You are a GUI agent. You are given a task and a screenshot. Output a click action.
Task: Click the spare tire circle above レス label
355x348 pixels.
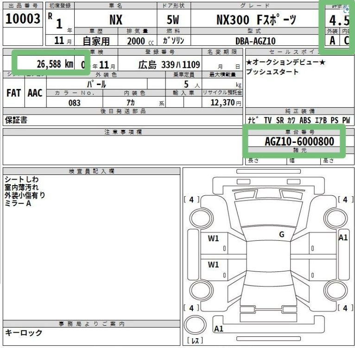coord(195,324)
